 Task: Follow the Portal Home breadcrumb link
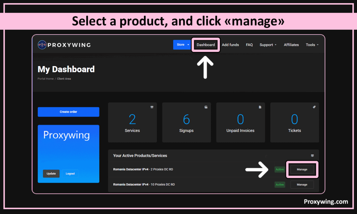pyautogui.click(x=46, y=79)
